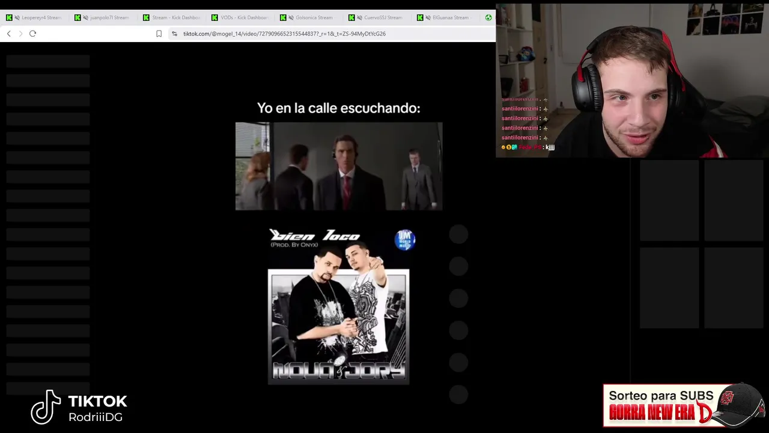769x433 pixels.
Task: Open the Stream - Kick Dashboard tab
Action: click(x=171, y=17)
